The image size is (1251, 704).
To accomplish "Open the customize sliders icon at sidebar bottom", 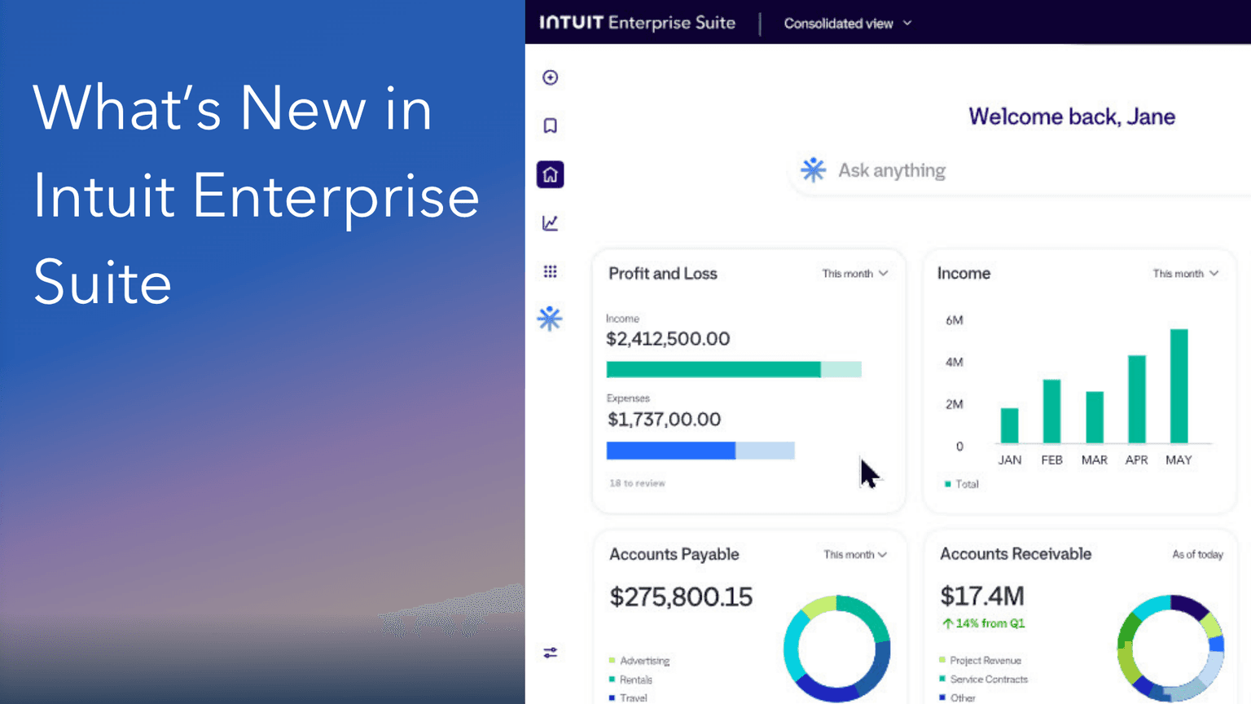I will 551,653.
